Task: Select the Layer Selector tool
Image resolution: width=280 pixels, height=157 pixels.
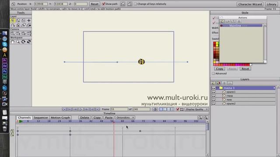Action: 29,25
